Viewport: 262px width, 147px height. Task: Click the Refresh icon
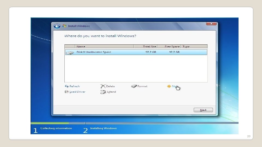pos(67,86)
